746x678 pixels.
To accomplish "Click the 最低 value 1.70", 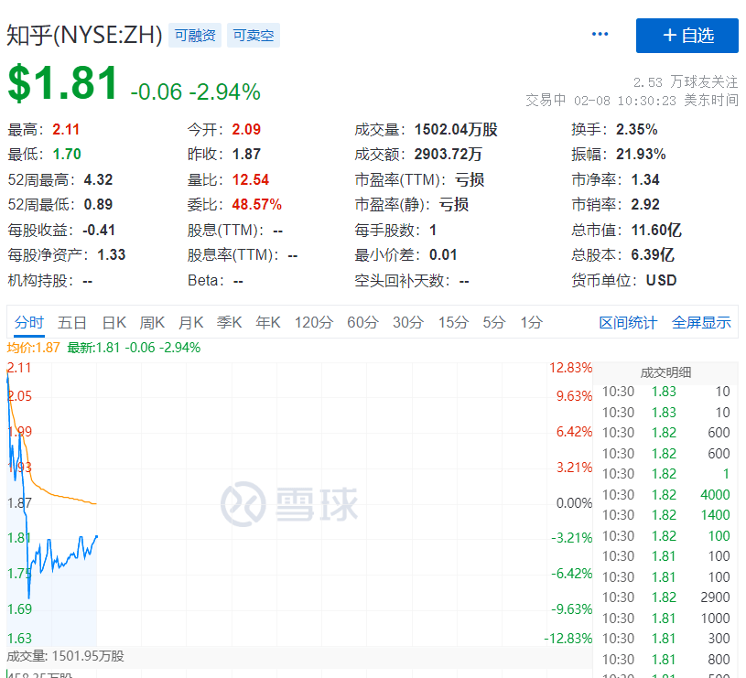I will tap(67, 154).
